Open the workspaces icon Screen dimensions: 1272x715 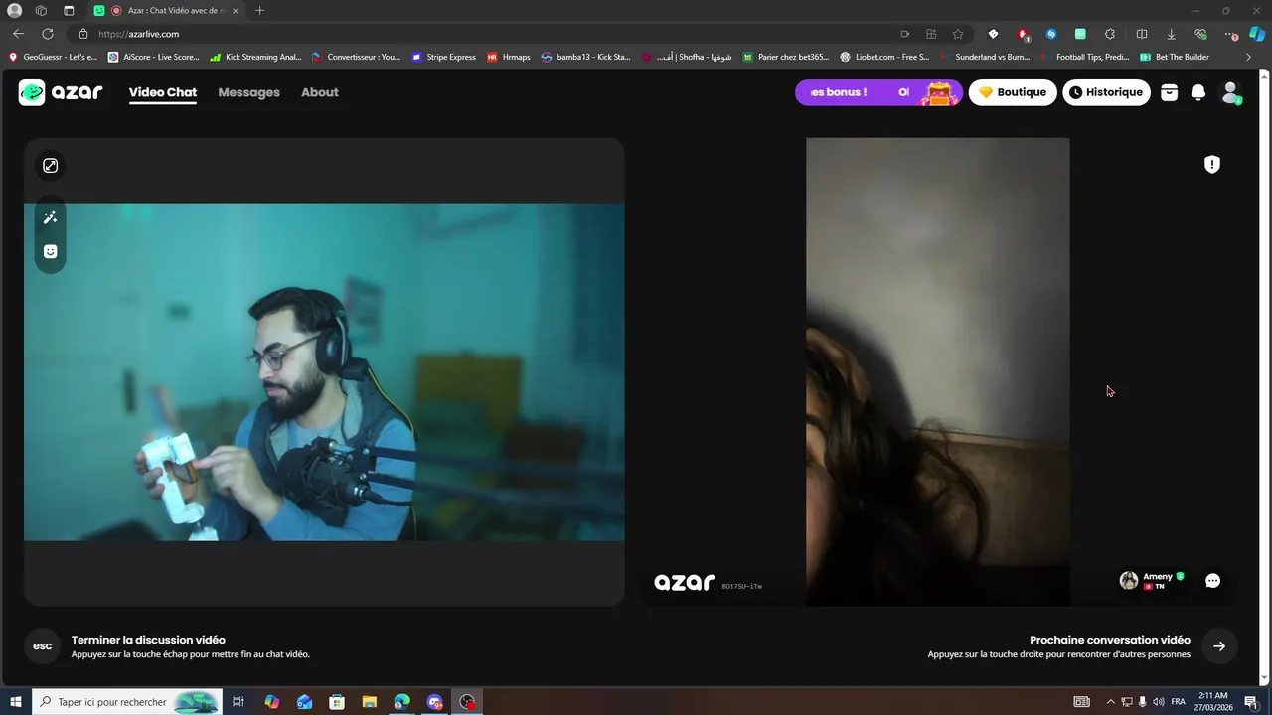pos(41,11)
